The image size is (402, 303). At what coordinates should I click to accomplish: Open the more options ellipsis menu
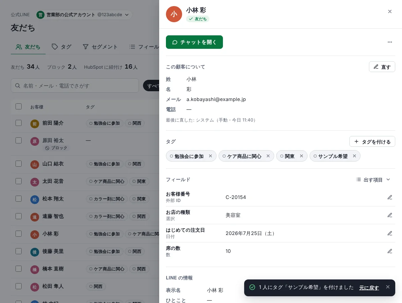click(390, 42)
